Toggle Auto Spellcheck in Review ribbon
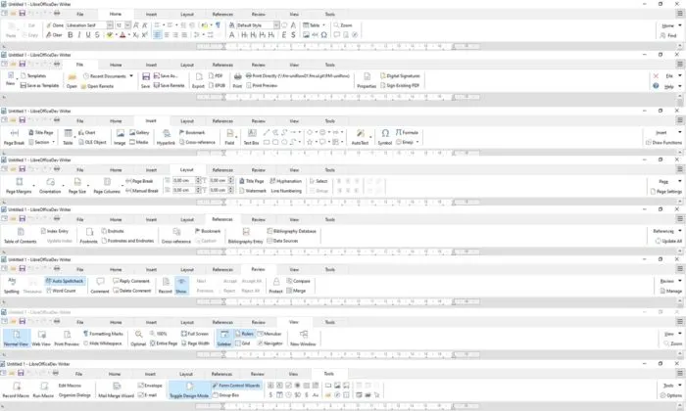The width and height of the screenshot is (686, 411). pyautogui.click(x=65, y=281)
